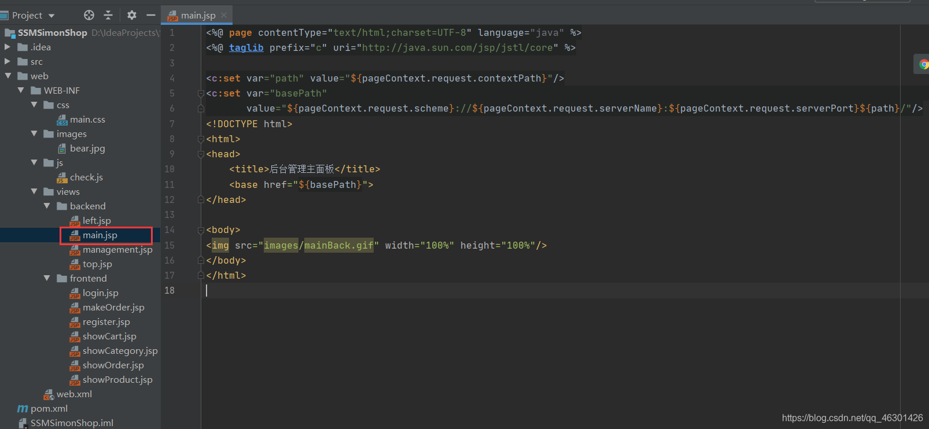
Task: Open showCart.jsp file
Action: [x=109, y=336]
